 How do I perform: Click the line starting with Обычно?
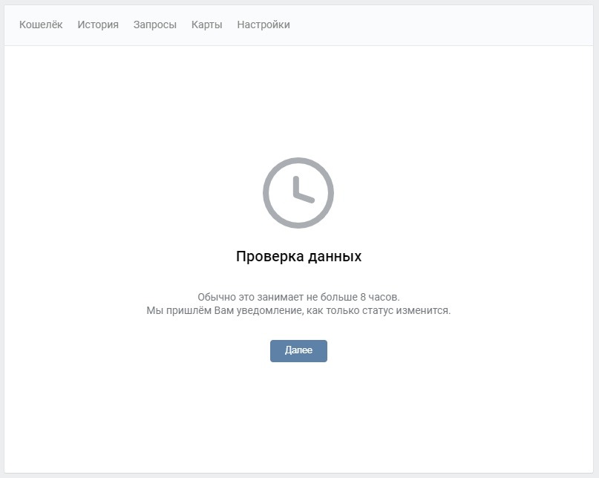298,296
